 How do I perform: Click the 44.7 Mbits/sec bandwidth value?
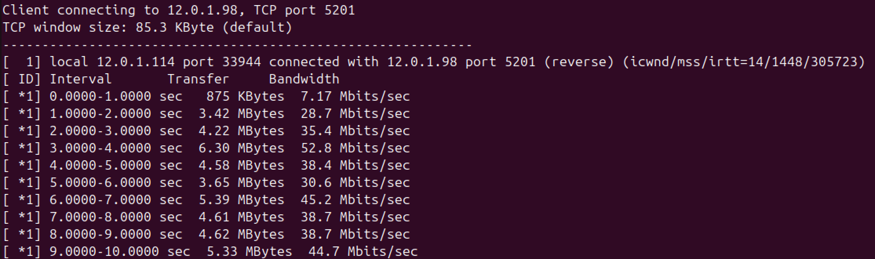363,252
